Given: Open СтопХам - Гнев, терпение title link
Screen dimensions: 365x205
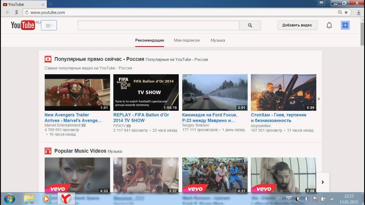Looking at the screenshot, I should [x=279, y=118].
